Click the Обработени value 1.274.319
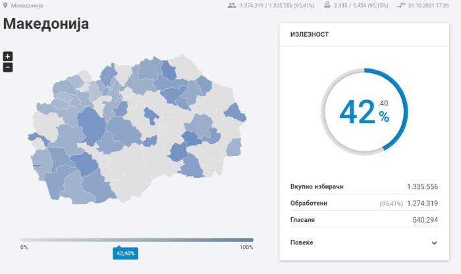 pos(422,204)
